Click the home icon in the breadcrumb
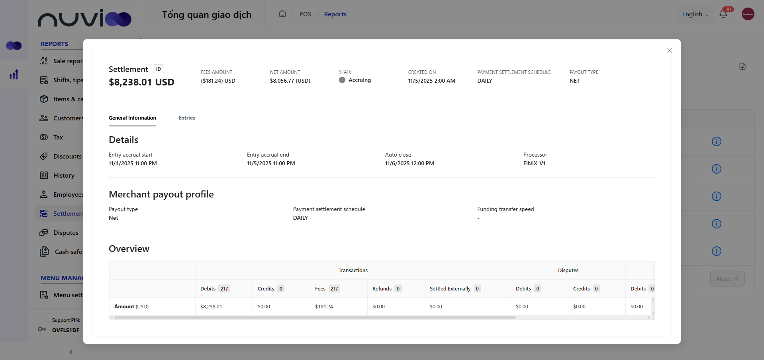Image resolution: width=764 pixels, height=360 pixels. click(x=282, y=13)
